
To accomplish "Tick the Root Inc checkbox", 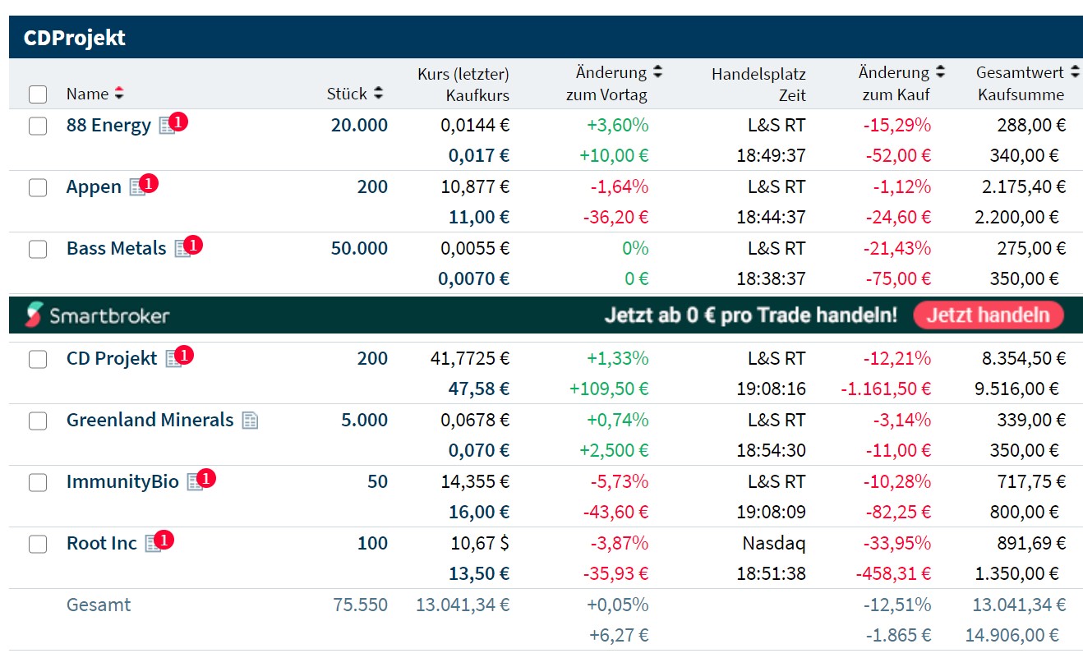I will click(38, 544).
